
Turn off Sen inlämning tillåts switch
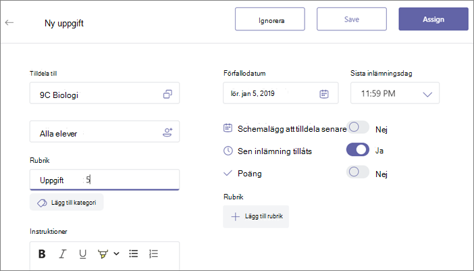[x=358, y=150]
